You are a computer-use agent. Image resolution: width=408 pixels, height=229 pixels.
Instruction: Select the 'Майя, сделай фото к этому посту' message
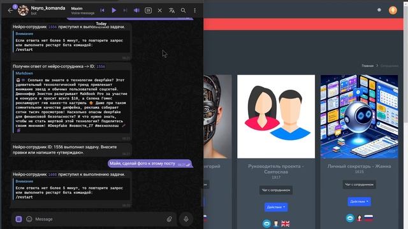coord(150,163)
